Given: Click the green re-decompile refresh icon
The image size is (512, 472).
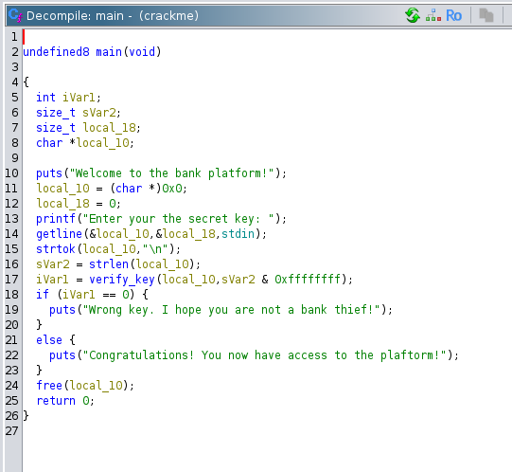Looking at the screenshot, I should [413, 15].
